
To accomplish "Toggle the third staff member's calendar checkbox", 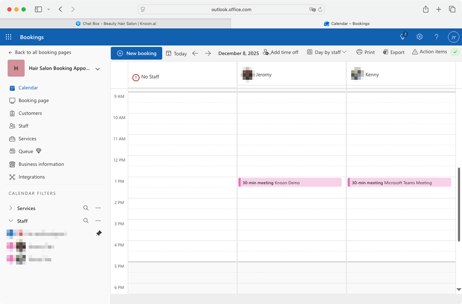I will click(10, 259).
